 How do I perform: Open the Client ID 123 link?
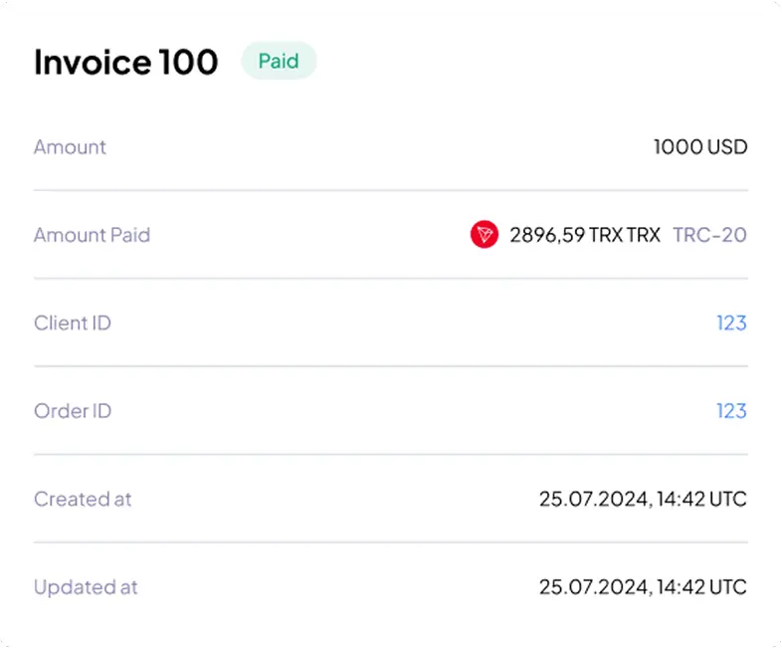(x=731, y=323)
